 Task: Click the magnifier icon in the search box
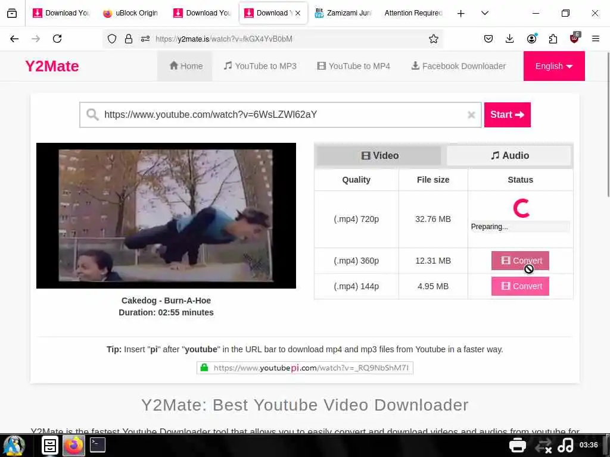[92, 115]
